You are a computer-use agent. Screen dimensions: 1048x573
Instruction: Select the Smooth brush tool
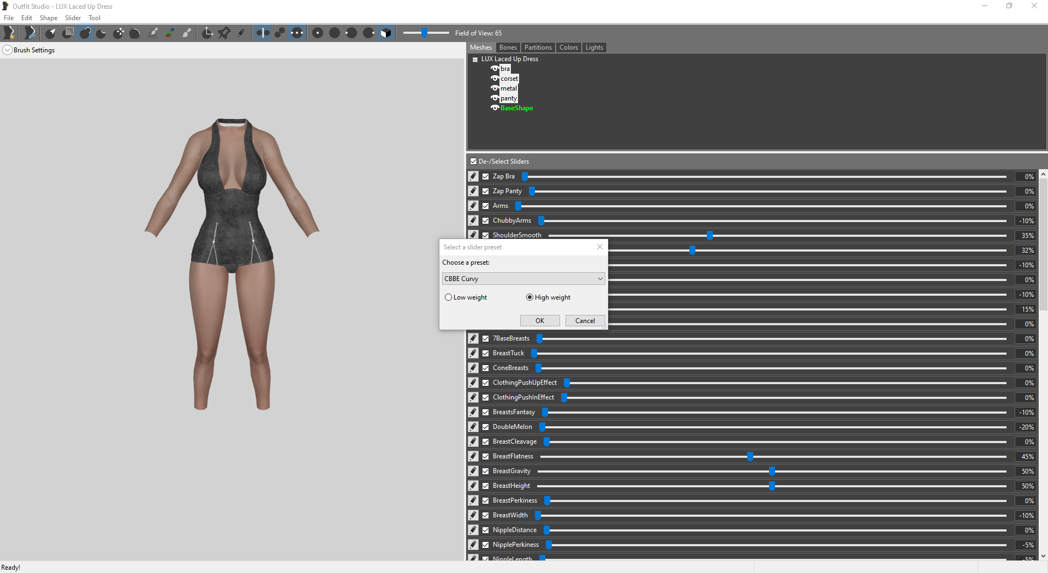point(135,33)
